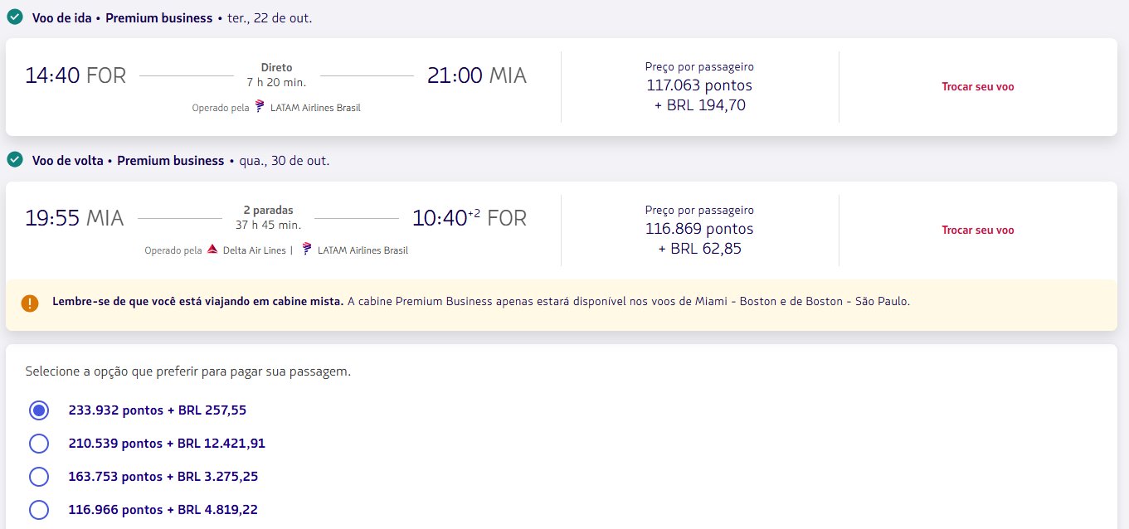Image resolution: width=1129 pixels, height=529 pixels.
Task: Click the green checkmark beside Voo de ida
Action: [14, 17]
